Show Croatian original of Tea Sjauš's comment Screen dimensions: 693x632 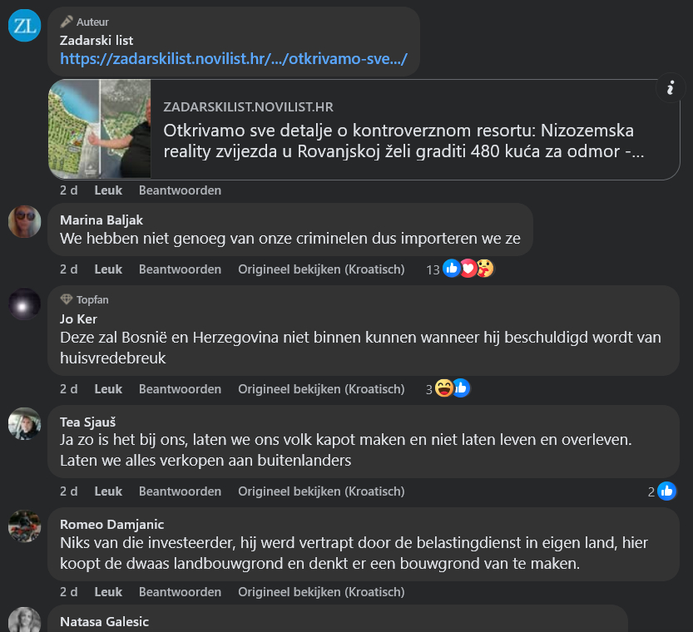point(321,491)
